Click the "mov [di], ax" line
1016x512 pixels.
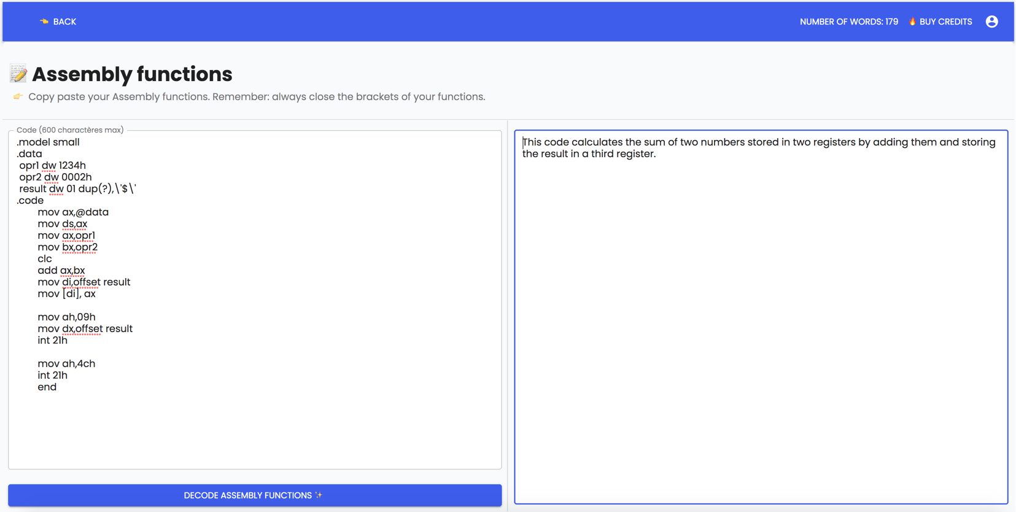(66, 294)
